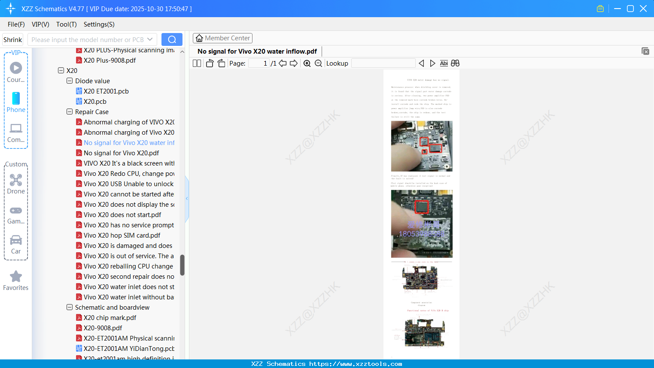
Task: Open the VIP(V) menu
Action: [x=40, y=24]
